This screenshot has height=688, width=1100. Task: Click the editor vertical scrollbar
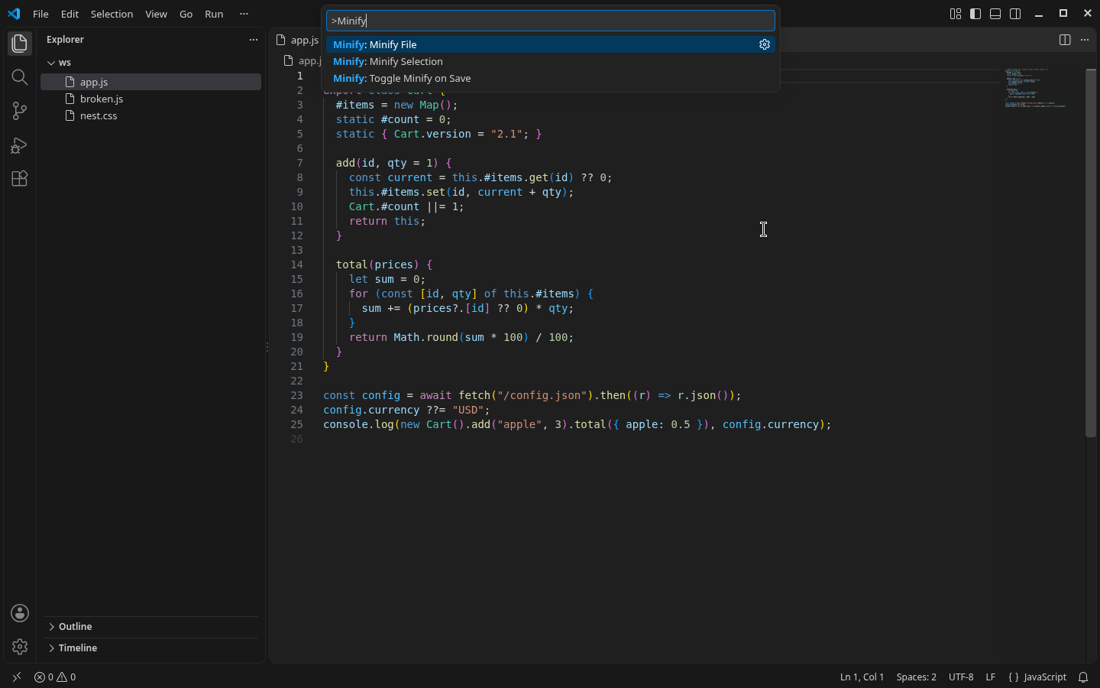(1091, 253)
